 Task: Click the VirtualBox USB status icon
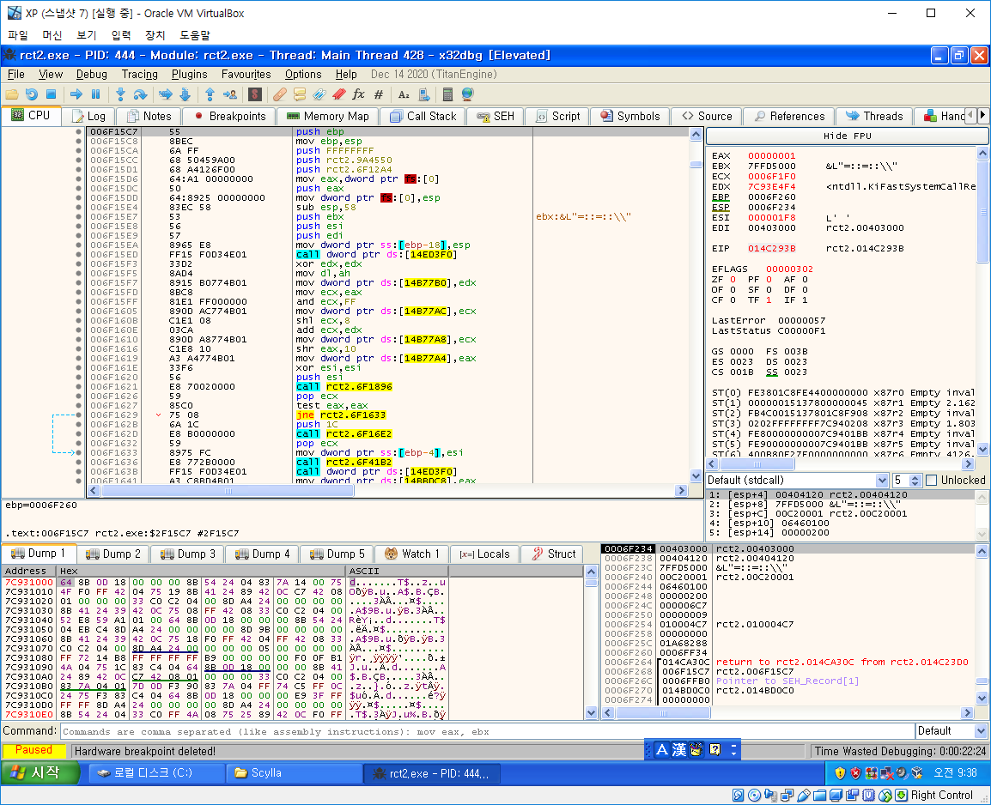pyautogui.click(x=803, y=796)
